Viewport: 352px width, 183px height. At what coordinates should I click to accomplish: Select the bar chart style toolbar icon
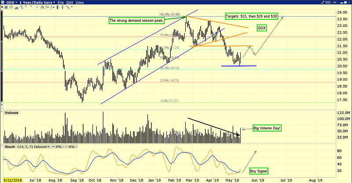tap(12, 7)
